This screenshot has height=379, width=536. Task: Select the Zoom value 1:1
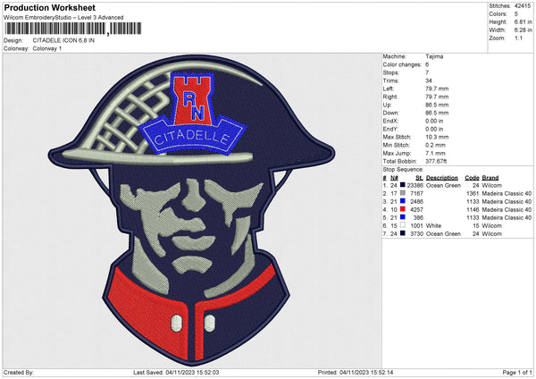coord(518,38)
